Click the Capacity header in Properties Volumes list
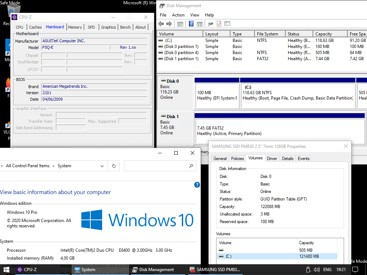367x275 pixels. point(317,243)
